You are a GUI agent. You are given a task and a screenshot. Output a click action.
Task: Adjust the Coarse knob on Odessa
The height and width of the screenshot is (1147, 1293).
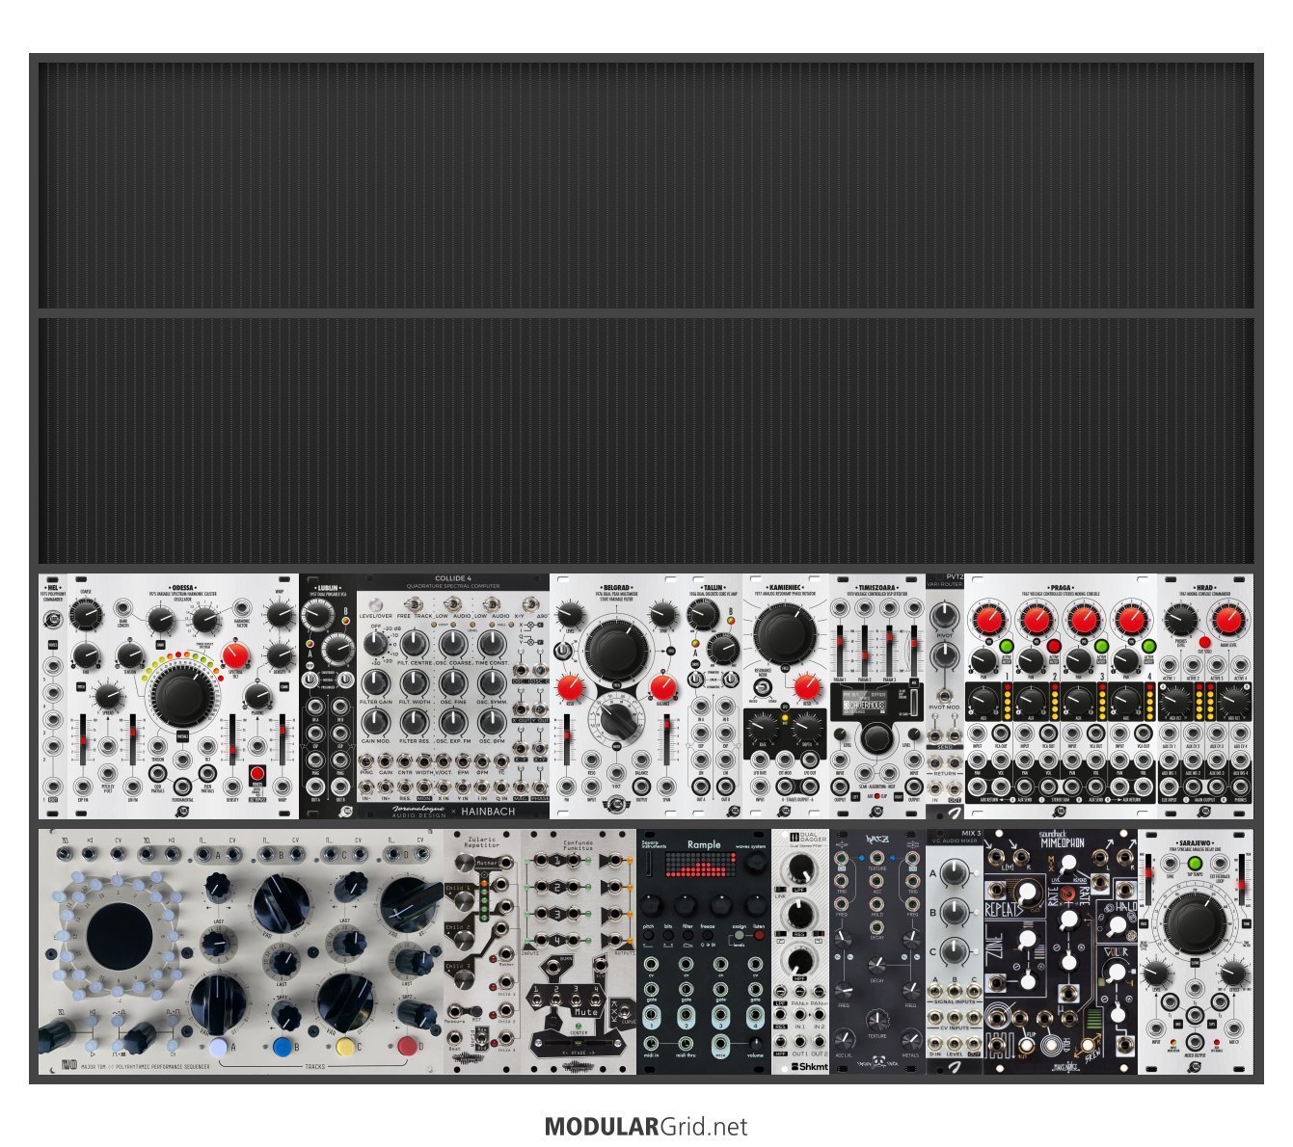86,615
